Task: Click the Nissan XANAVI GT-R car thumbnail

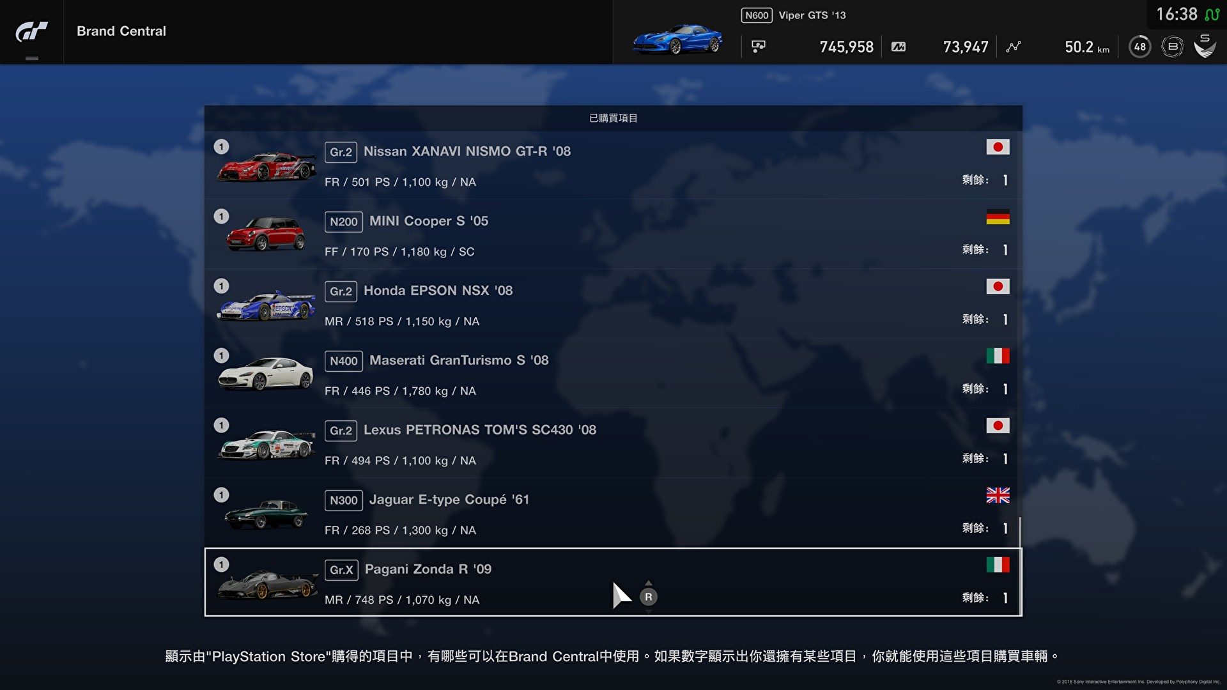Action: point(266,166)
